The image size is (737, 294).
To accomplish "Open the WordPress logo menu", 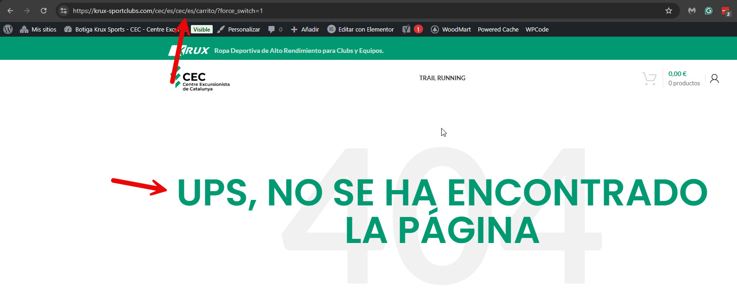I will (8, 29).
